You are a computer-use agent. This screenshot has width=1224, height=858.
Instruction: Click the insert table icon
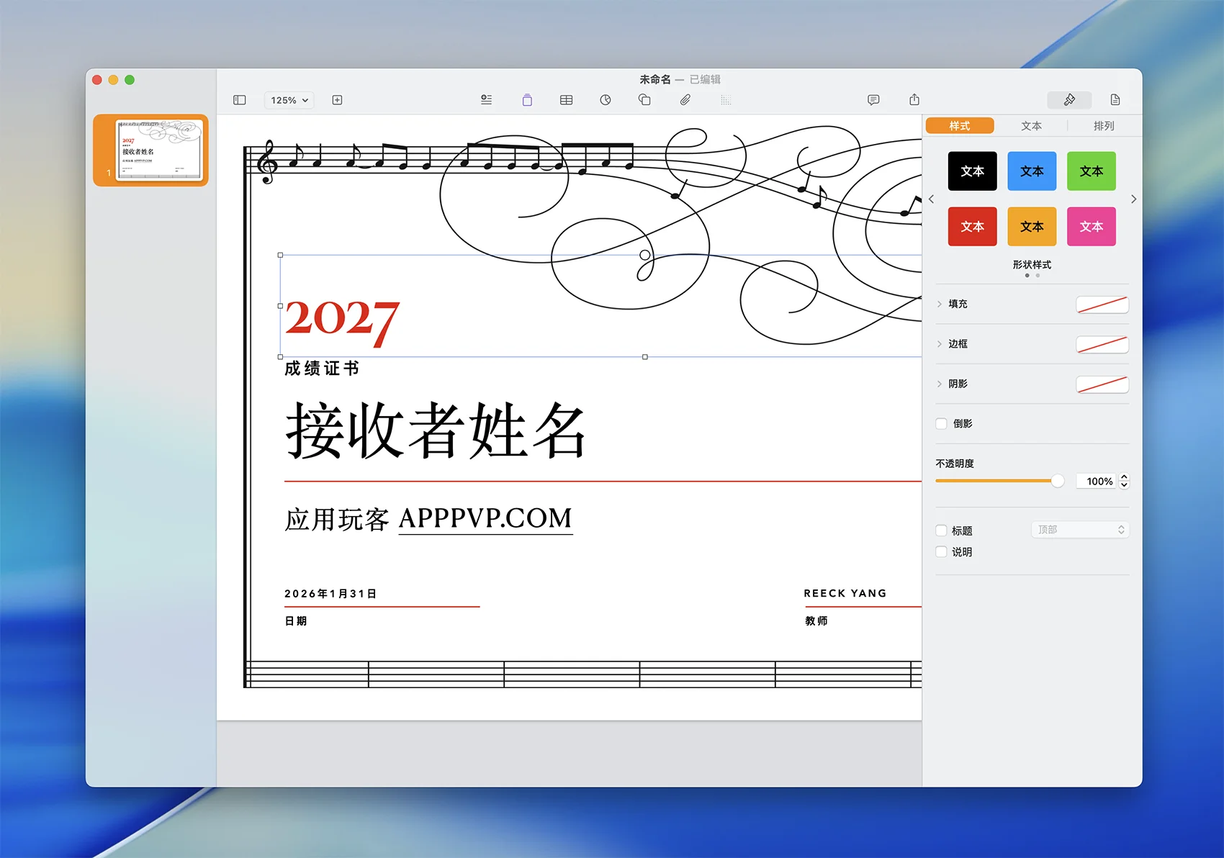point(567,100)
